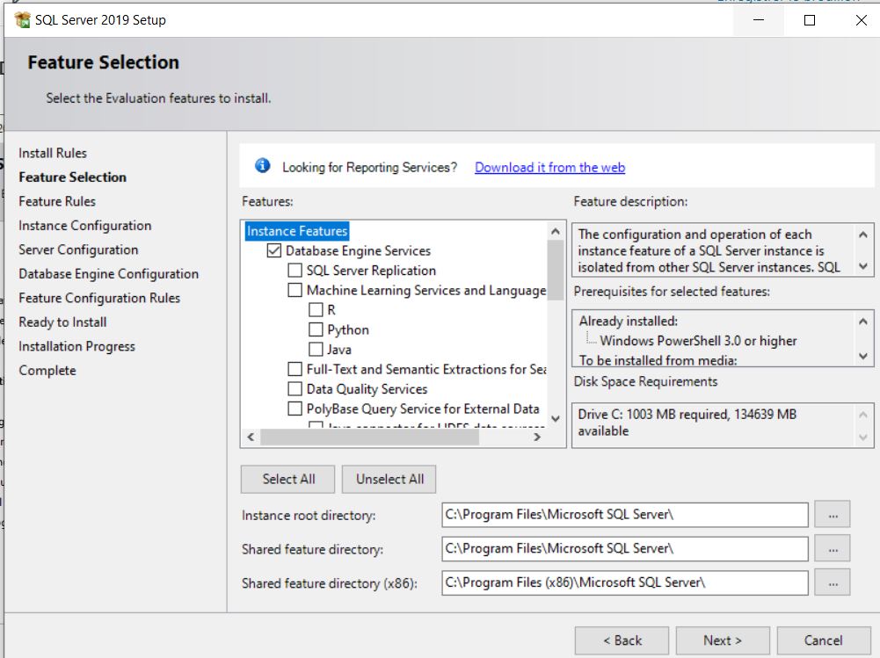Click the Prerequisites box scroll down arrow
The image size is (880, 658).
click(x=863, y=356)
